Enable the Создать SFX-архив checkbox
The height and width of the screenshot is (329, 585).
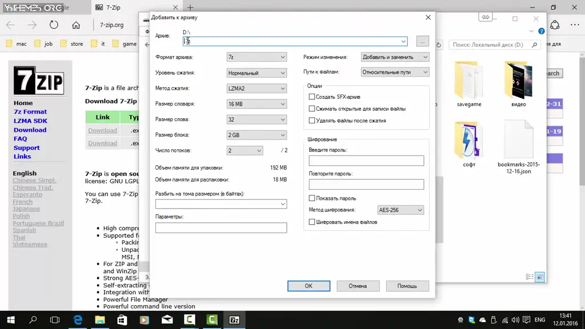(x=312, y=97)
